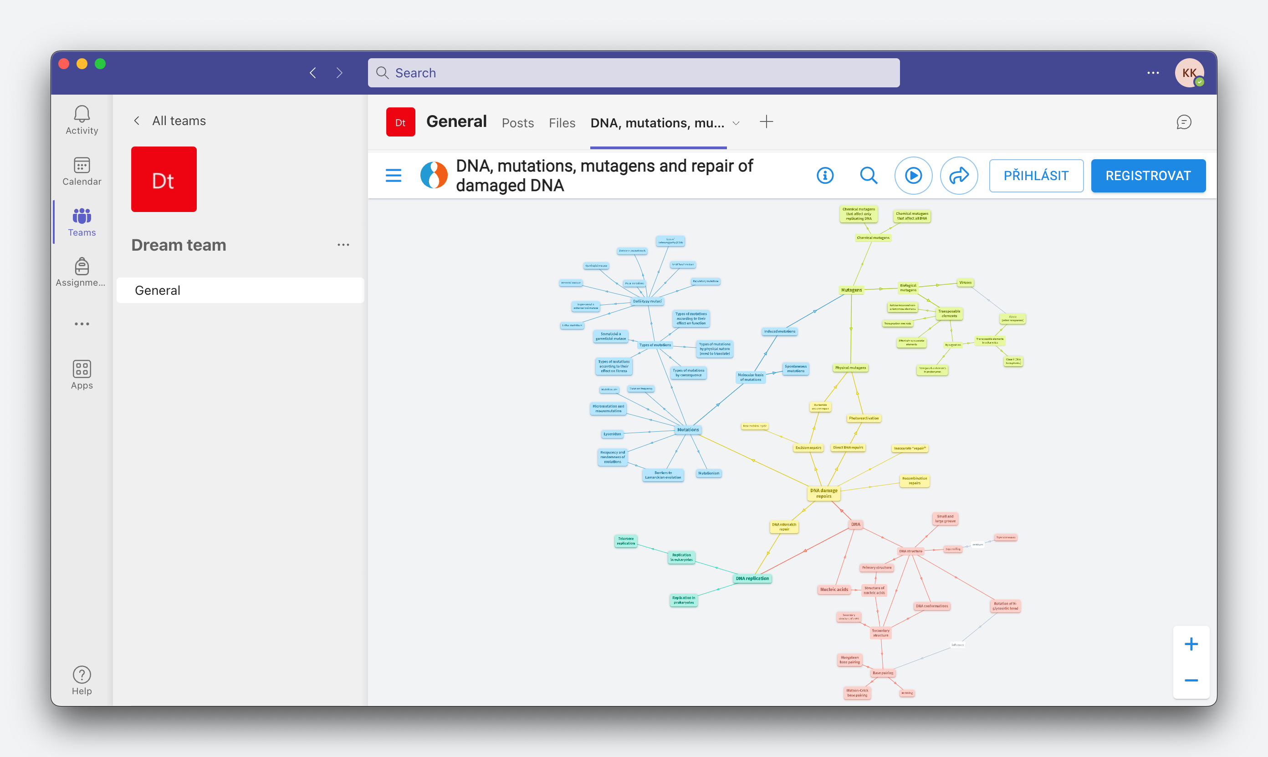Switch to the Posts tab
Viewport: 1268px width, 757px height.
click(517, 123)
